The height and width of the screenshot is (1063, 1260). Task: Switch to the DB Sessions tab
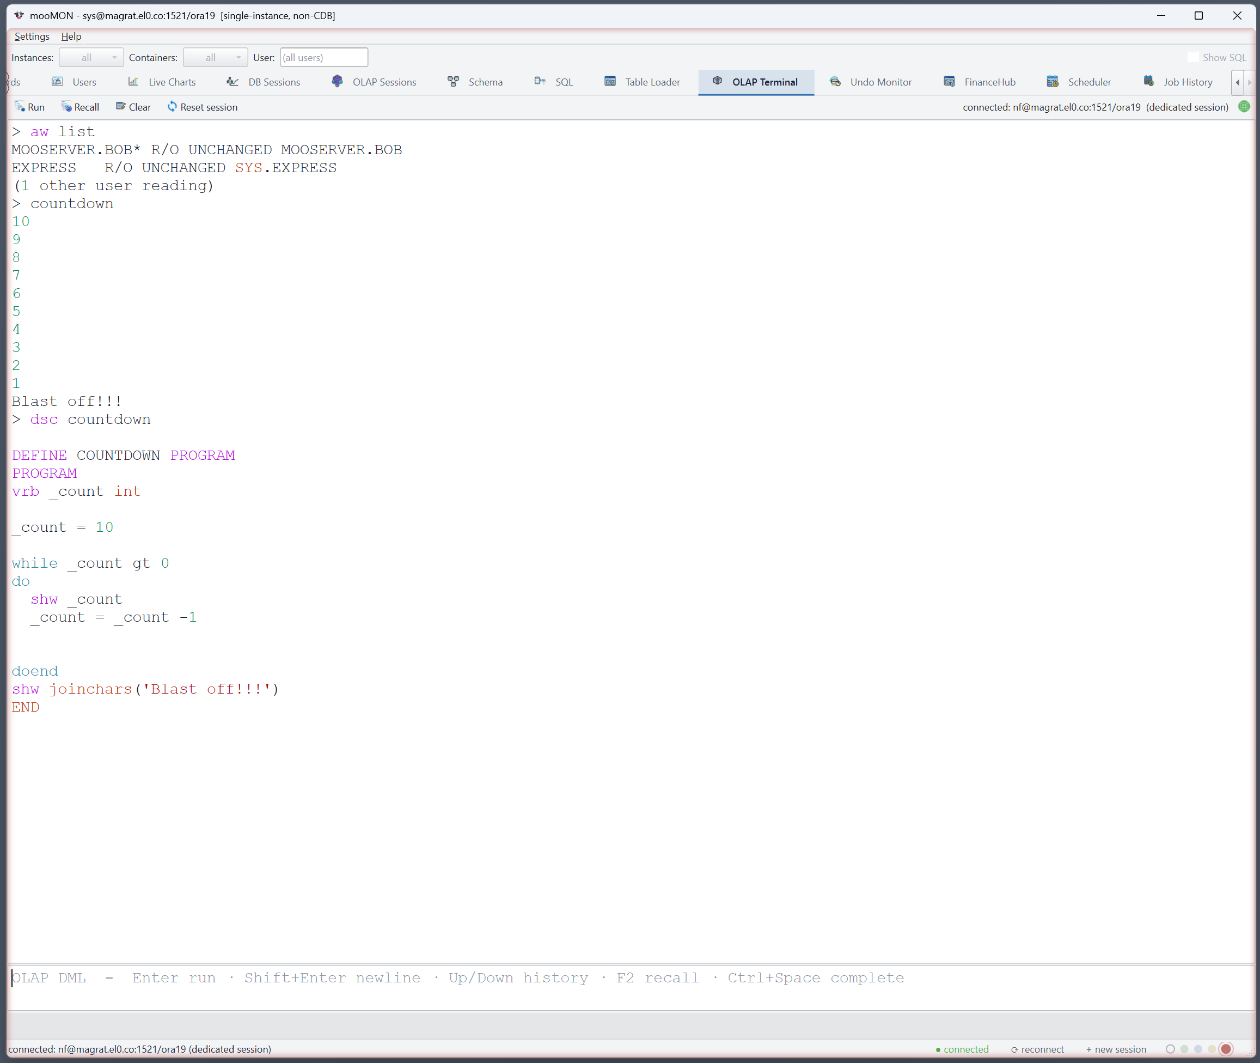coord(263,82)
